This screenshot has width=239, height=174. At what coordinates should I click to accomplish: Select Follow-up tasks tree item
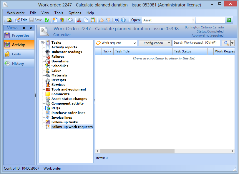[64, 122]
